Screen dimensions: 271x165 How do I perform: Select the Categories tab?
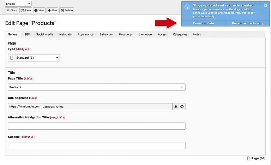click(180, 35)
